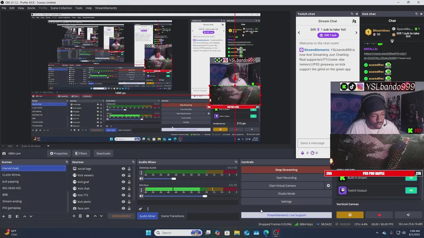Move scene up in Scenes toolbar

(25, 216)
